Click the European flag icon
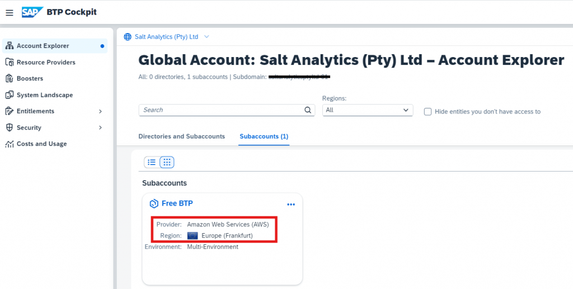The image size is (573, 289). pos(192,236)
